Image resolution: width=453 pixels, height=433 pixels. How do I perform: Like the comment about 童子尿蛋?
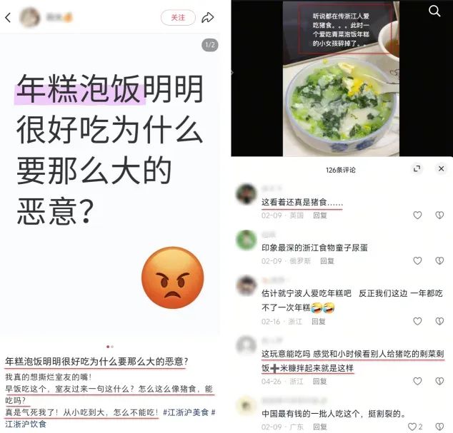point(417,261)
